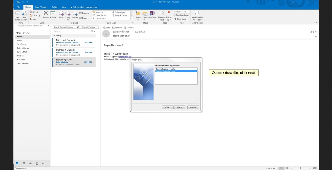Select the Home ribbon tab

point(28,7)
